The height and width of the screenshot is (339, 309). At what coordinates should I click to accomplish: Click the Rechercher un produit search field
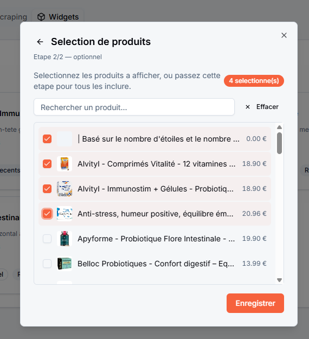tap(134, 107)
